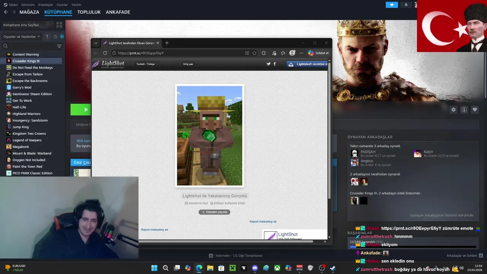This screenshot has height=274, width=487.
Task: Toggle the recent activity clock filter
Action: pyautogui.click(x=55, y=37)
